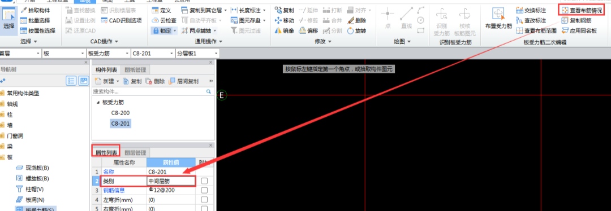Select 现浇板(B) in navigation tree
This screenshot has width=611, height=211.
click(37, 168)
